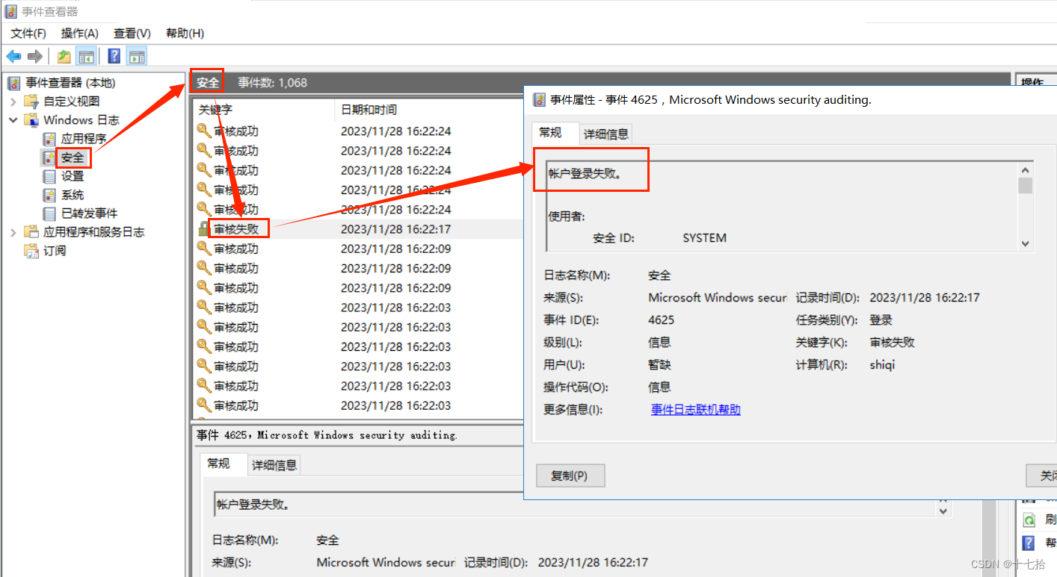The height and width of the screenshot is (577, 1057).
Task: Open help from the action pane help icon
Action: point(1029,541)
